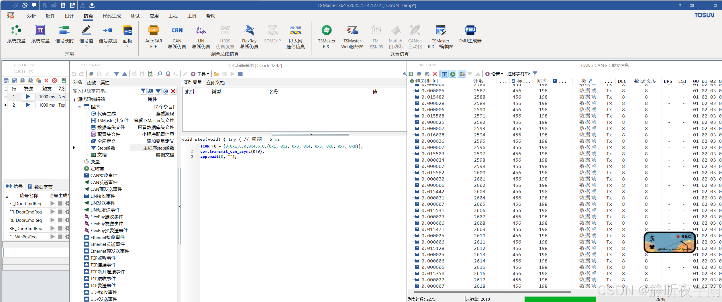Image resolution: width=722 pixels, height=302 pixels.
Task: Open the 硬件 ribbon tab
Action: pos(50,16)
